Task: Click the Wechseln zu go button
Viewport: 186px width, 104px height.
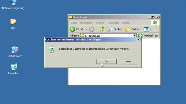Action: coord(148,36)
